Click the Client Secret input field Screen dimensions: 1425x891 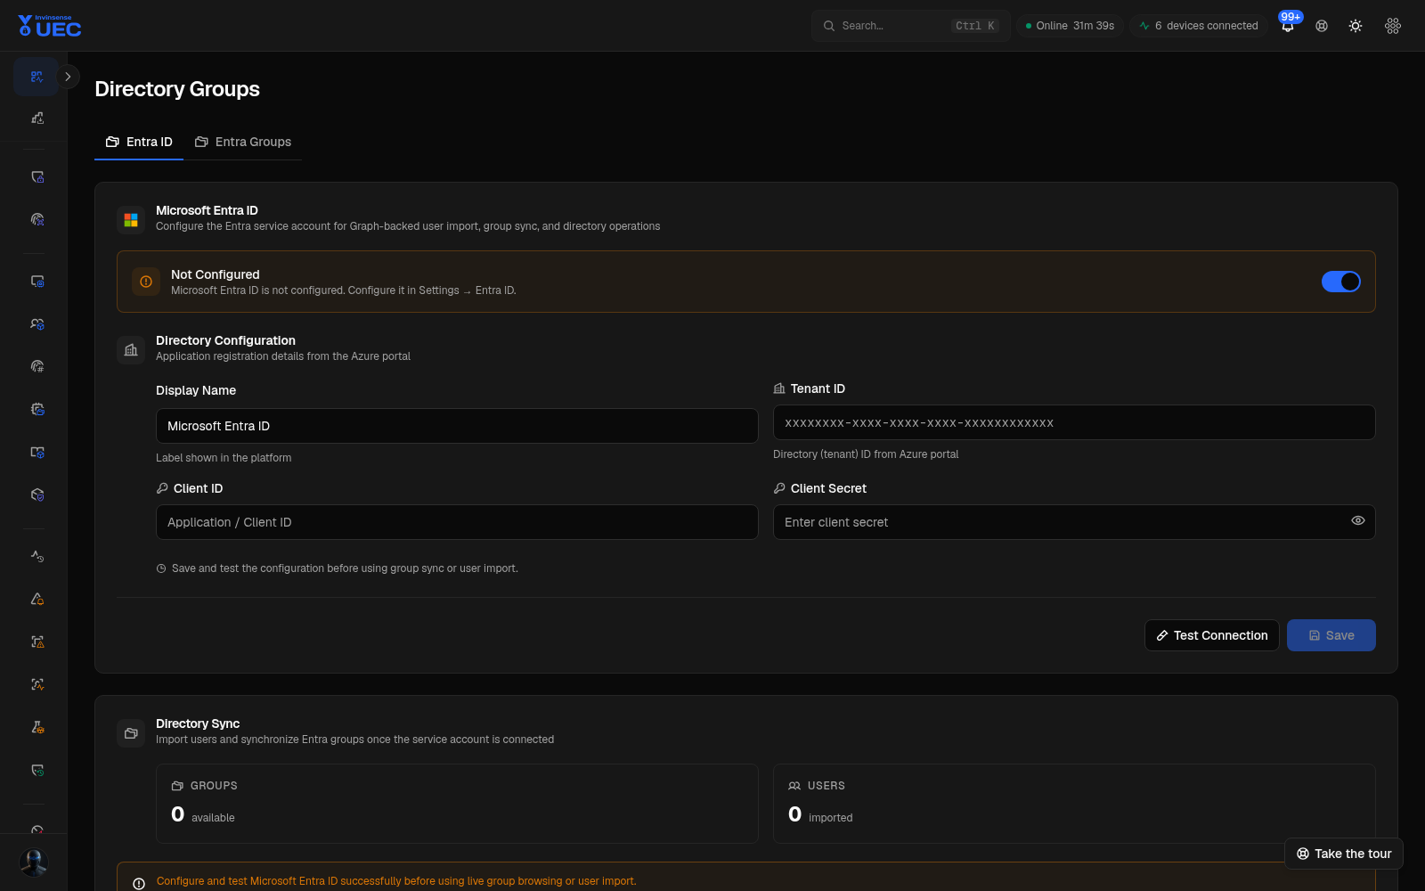pos(1074,522)
